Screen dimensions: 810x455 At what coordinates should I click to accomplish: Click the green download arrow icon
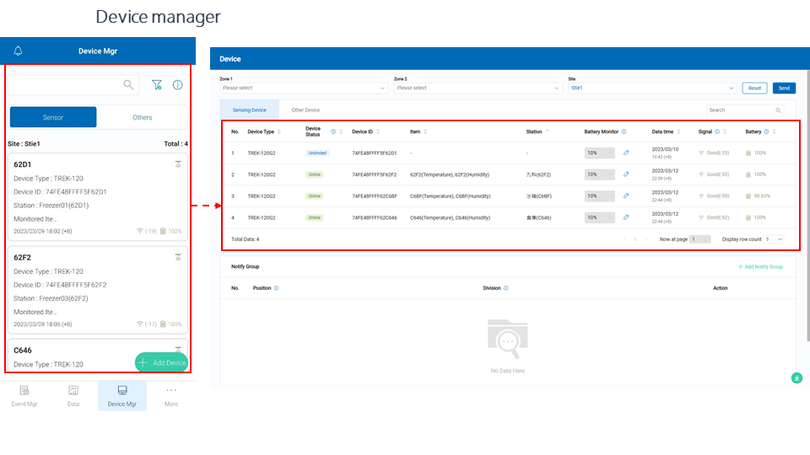tap(796, 377)
